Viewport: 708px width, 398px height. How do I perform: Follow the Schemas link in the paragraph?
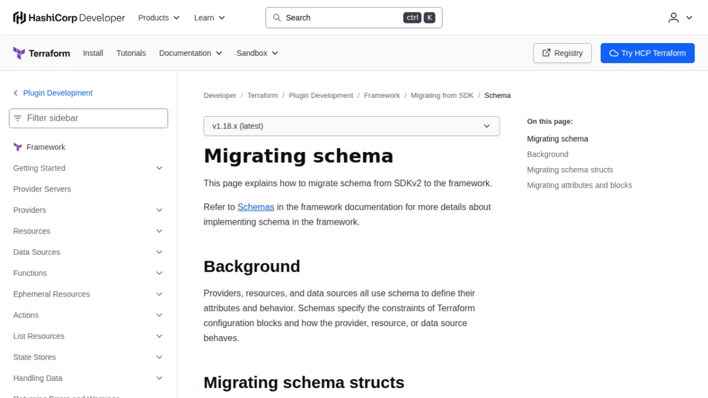point(256,207)
